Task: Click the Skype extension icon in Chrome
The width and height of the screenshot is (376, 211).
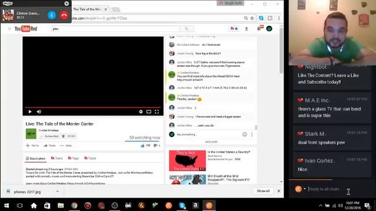Action: coord(261,18)
